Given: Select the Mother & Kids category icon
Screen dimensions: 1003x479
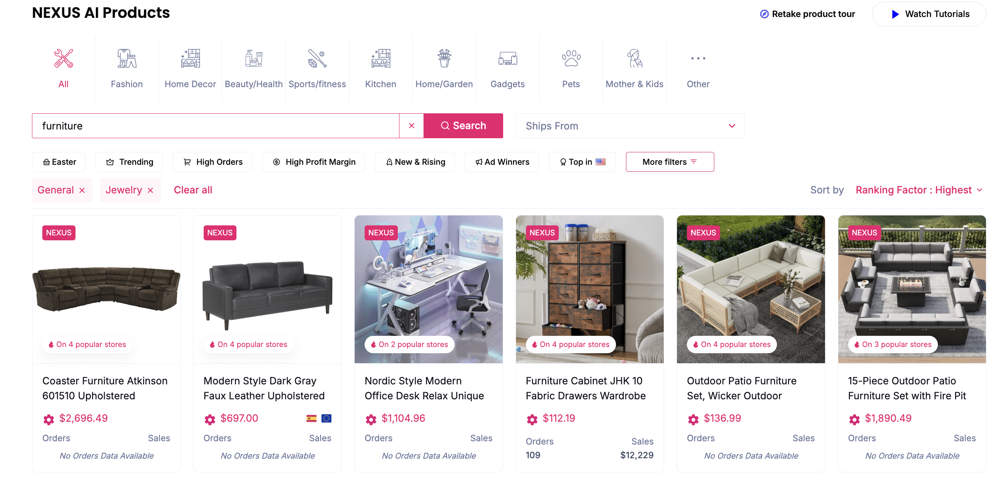Looking at the screenshot, I should coord(635,59).
